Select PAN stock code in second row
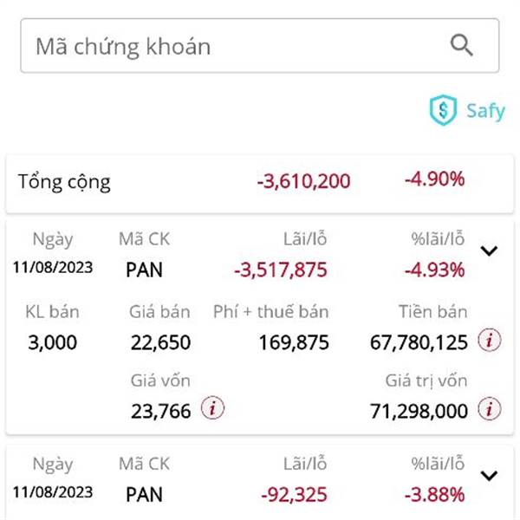Viewport: 520px width, 520px height. click(x=144, y=495)
